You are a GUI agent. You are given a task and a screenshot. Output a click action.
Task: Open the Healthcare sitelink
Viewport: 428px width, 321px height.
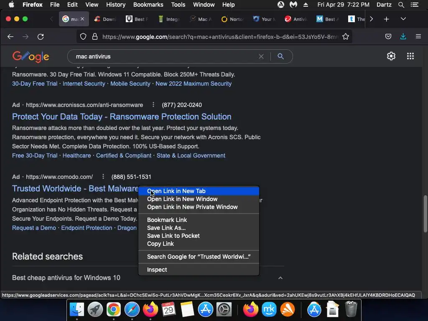[77, 155]
